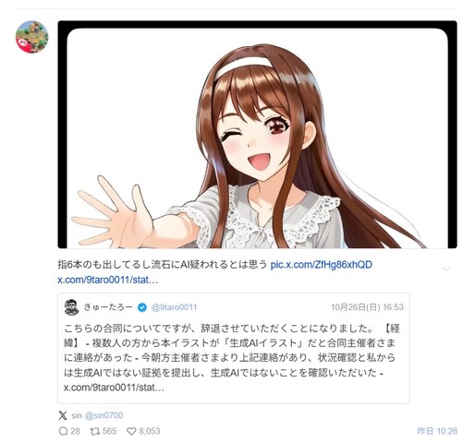The image size is (475, 443).
Task: Open the poster's round avatar picture
Action: (32, 37)
